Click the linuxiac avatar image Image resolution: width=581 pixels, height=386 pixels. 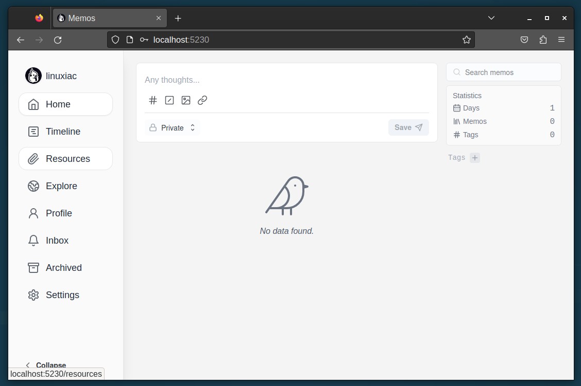pyautogui.click(x=33, y=76)
